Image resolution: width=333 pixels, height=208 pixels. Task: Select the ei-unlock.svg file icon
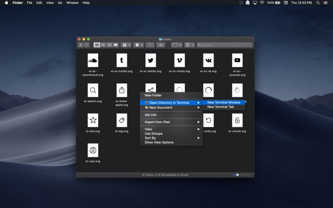[237, 120]
